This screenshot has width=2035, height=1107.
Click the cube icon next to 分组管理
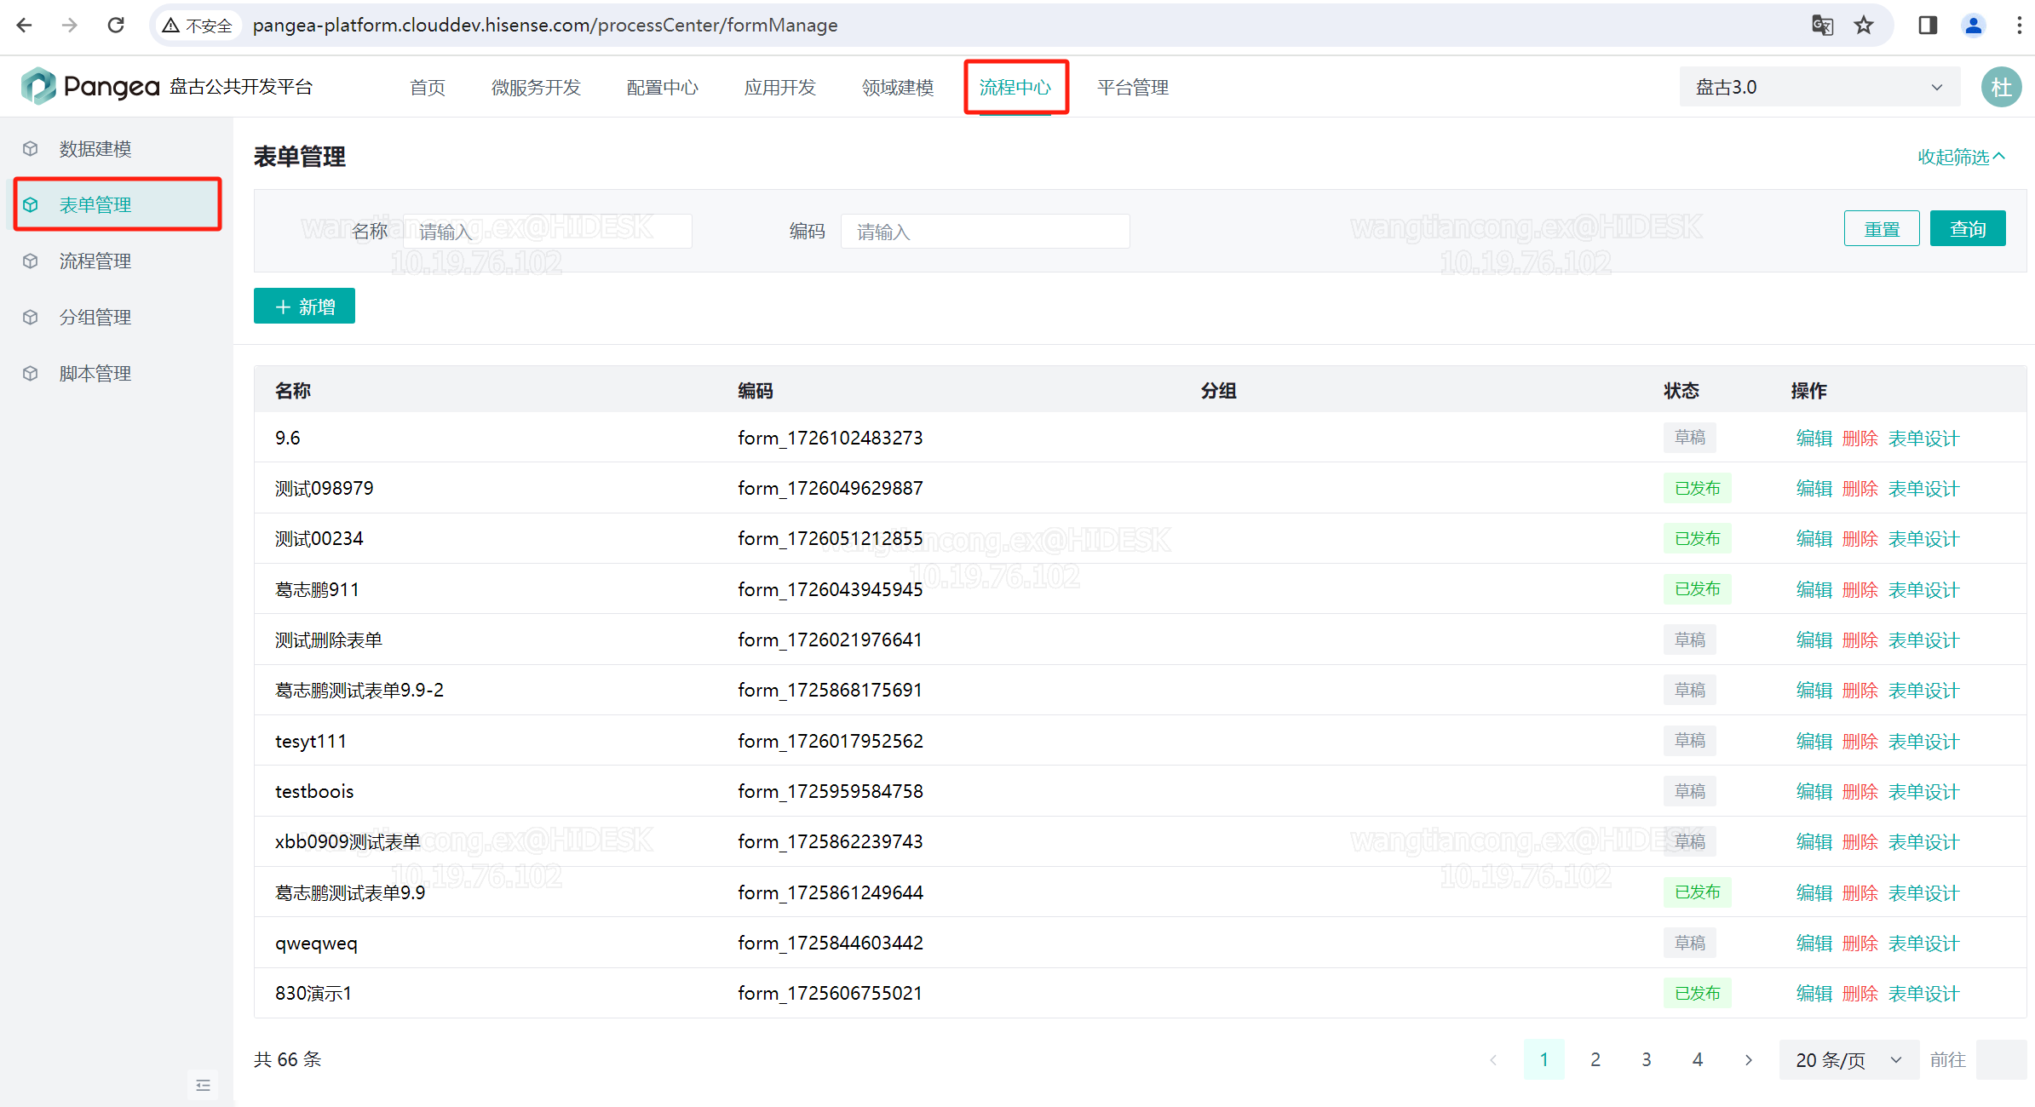point(31,318)
